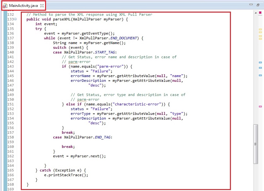This screenshot has width=264, height=191.
Task: Select the MainActivity.java tab
Action: coord(23,5)
